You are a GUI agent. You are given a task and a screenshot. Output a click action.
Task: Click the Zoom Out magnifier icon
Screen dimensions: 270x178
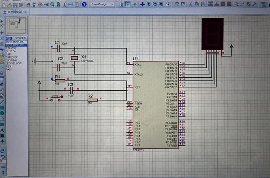pyautogui.click(x=154, y=4)
